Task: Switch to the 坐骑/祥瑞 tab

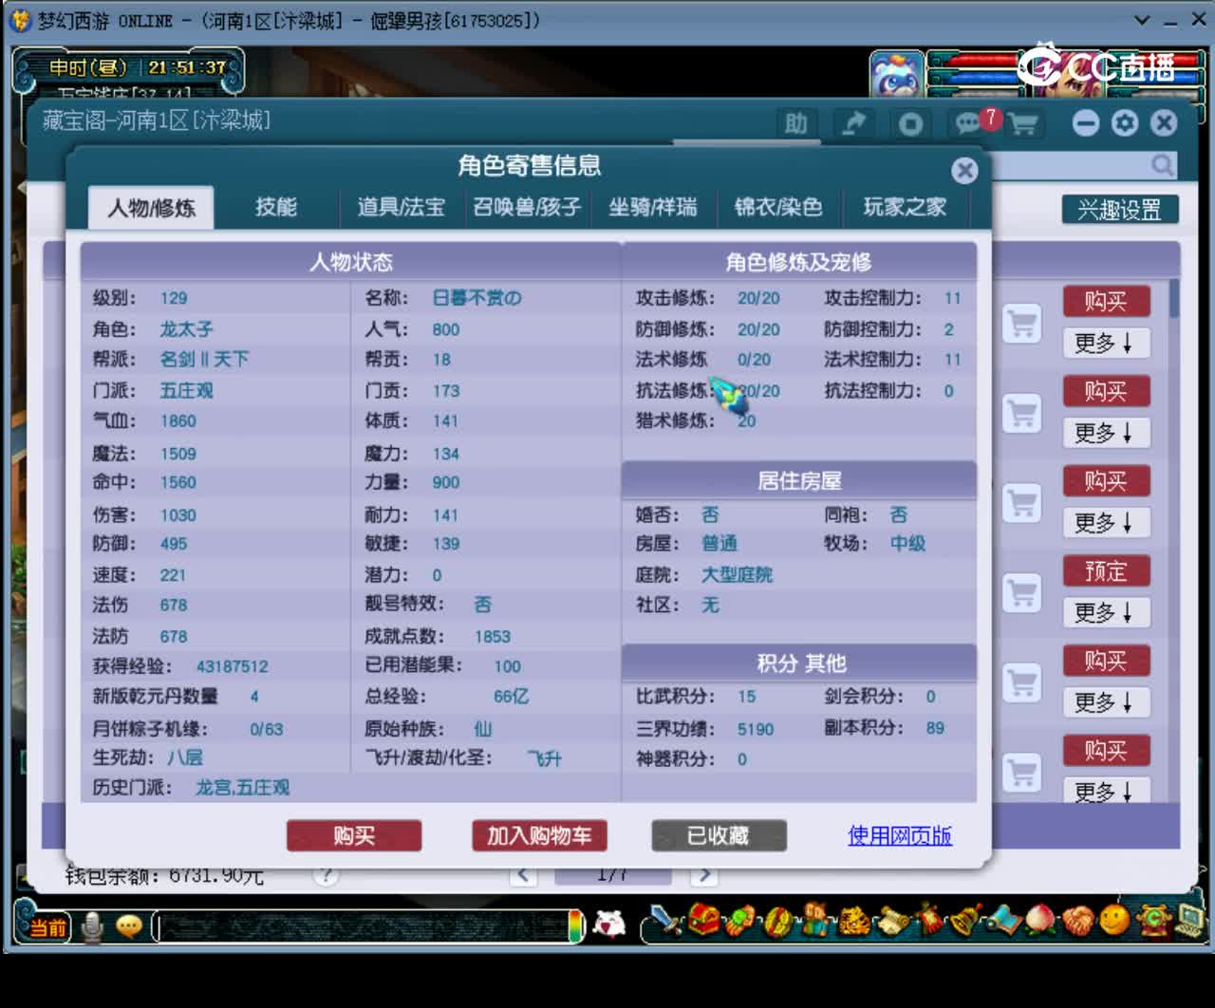Action: pyautogui.click(x=653, y=207)
